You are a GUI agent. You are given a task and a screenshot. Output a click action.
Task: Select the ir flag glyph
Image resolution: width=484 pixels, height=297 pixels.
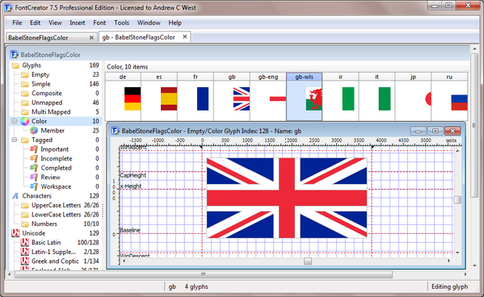pos(341,97)
